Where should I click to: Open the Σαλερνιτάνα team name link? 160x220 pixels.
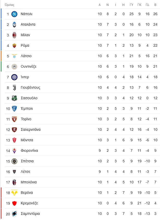click(x=31, y=129)
